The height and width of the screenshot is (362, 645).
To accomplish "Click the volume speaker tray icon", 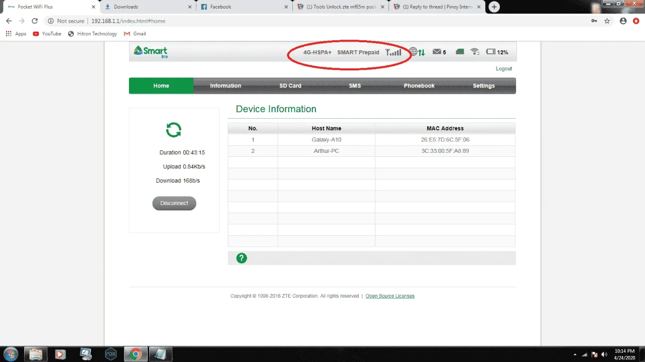I will pos(604,354).
